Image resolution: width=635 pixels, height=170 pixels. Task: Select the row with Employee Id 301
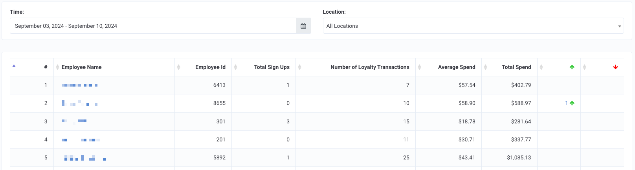[x=317, y=121]
